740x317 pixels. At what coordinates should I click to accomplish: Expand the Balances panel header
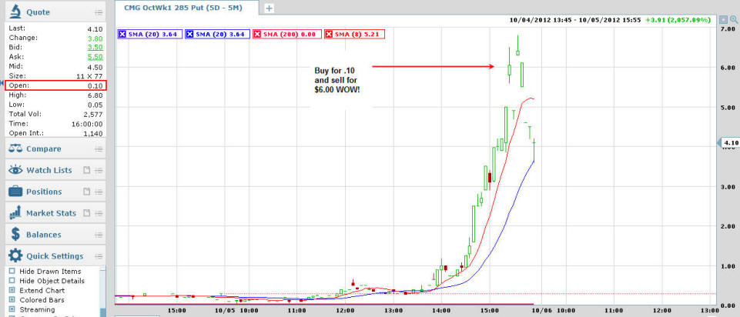[55, 235]
